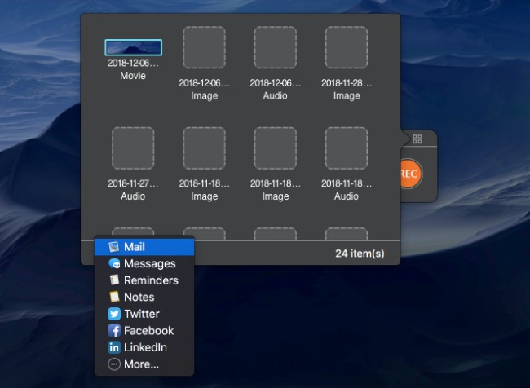Share via Messages
This screenshot has width=530, height=388.
pyautogui.click(x=144, y=263)
